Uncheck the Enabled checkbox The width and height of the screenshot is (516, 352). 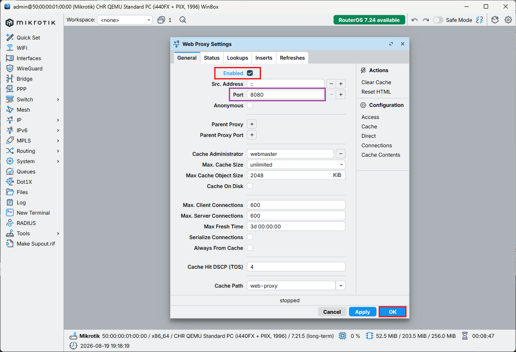click(x=250, y=73)
